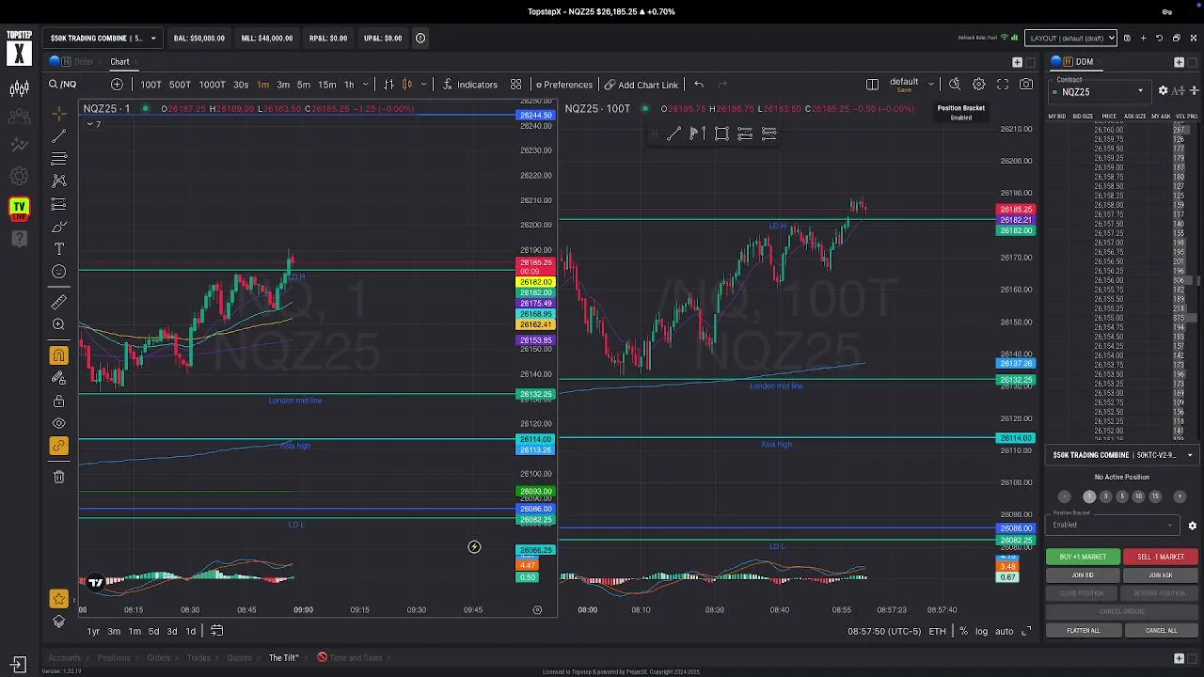The image size is (1204, 677).
Task: Select the 100T timeframe
Action: [150, 85]
